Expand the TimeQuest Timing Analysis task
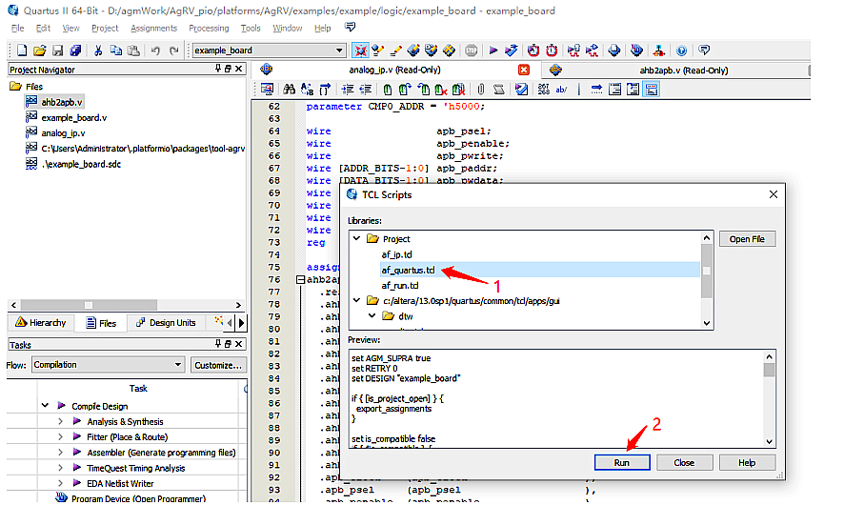Image resolution: width=844 pixels, height=505 pixels. click(60, 468)
